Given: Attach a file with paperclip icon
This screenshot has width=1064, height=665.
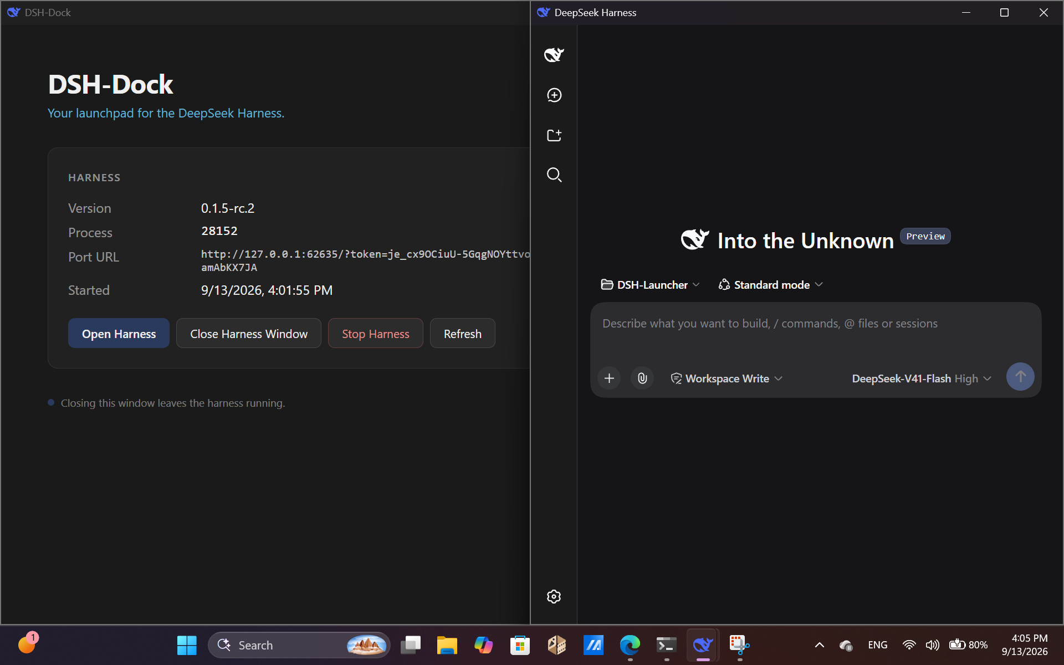Looking at the screenshot, I should point(642,378).
